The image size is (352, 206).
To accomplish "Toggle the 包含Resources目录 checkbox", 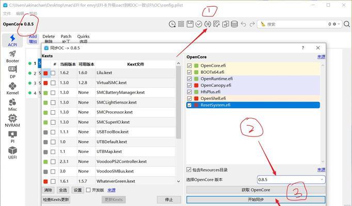I will [x=188, y=170].
